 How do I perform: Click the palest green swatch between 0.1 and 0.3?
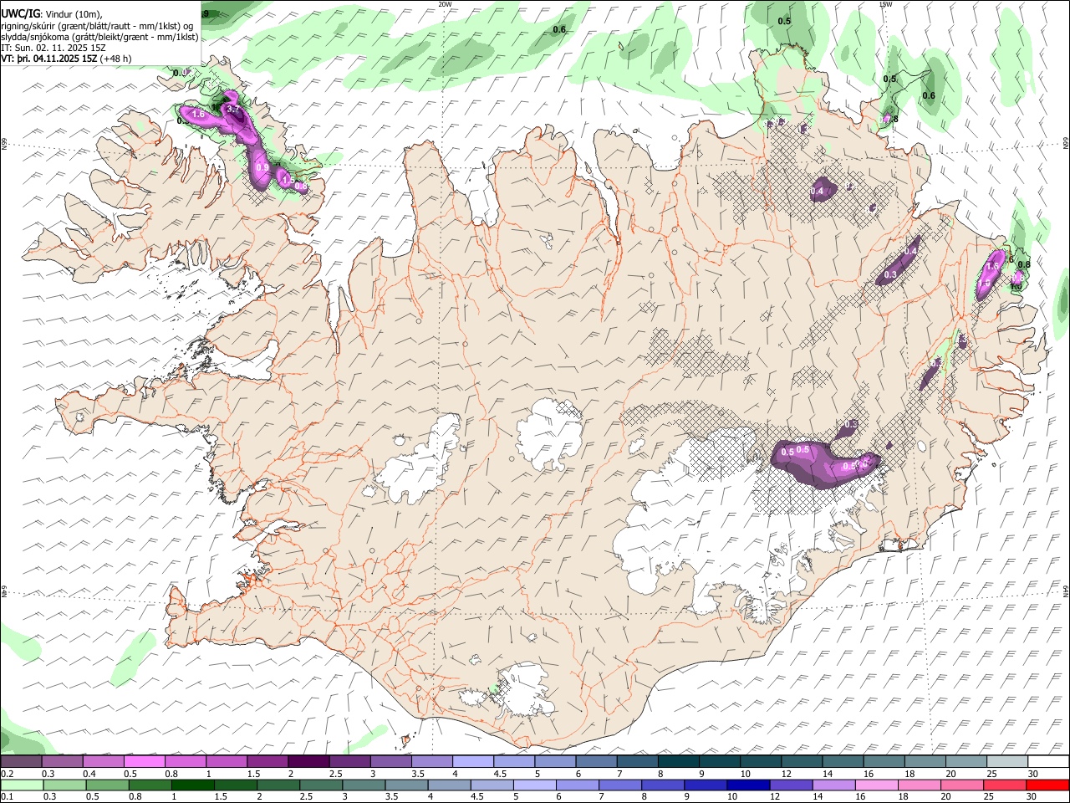tap(24, 785)
